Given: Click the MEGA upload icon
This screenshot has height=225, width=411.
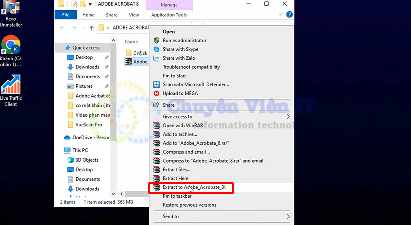Looking at the screenshot, I should (156, 93).
